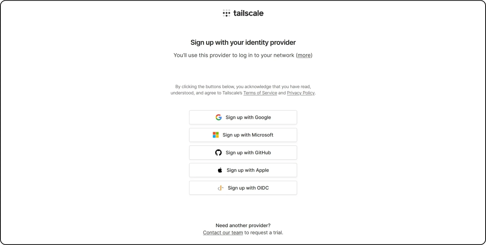Screen dimensions: 486x245
Task: Click the Tailscale dots logo icon
Action: coord(226,13)
